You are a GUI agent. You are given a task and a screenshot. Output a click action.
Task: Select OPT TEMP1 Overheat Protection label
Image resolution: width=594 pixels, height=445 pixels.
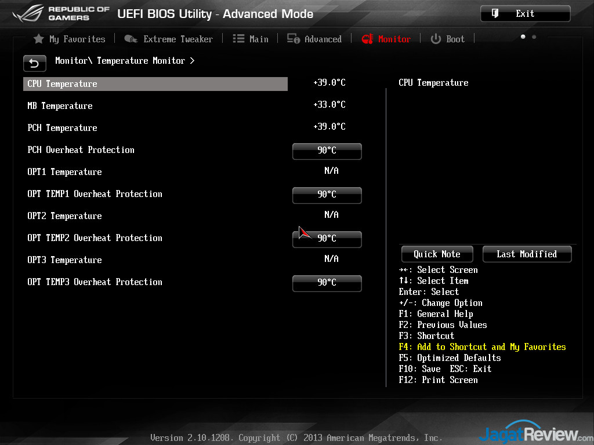click(95, 194)
